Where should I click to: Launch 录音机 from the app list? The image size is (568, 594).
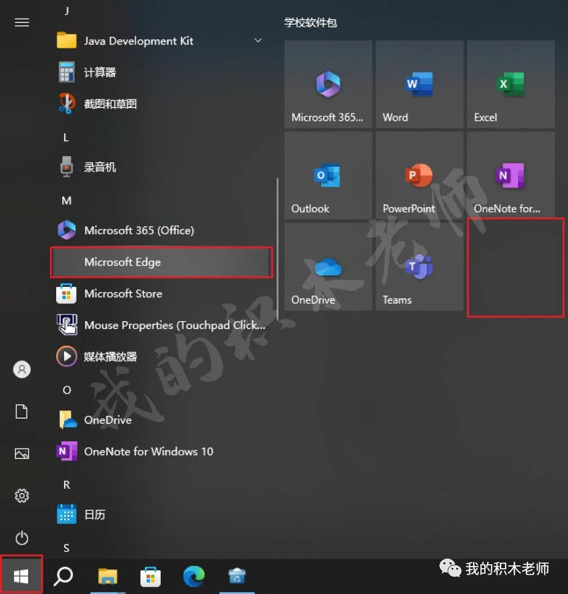pyautogui.click(x=99, y=167)
